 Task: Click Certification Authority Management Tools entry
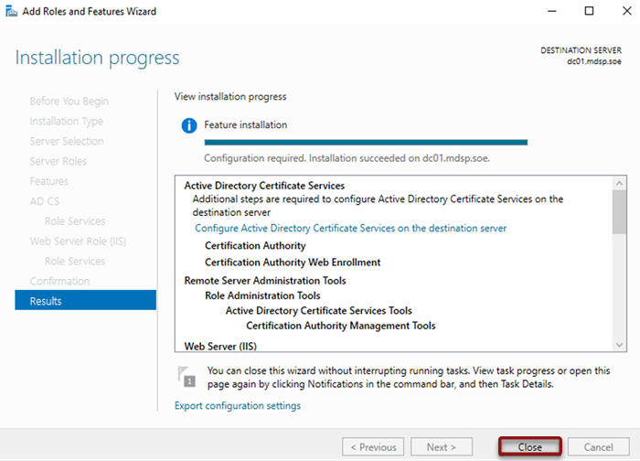click(x=341, y=326)
